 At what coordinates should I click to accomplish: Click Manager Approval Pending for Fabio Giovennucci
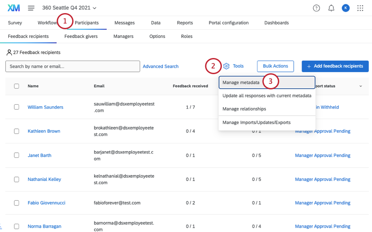pos(323,203)
